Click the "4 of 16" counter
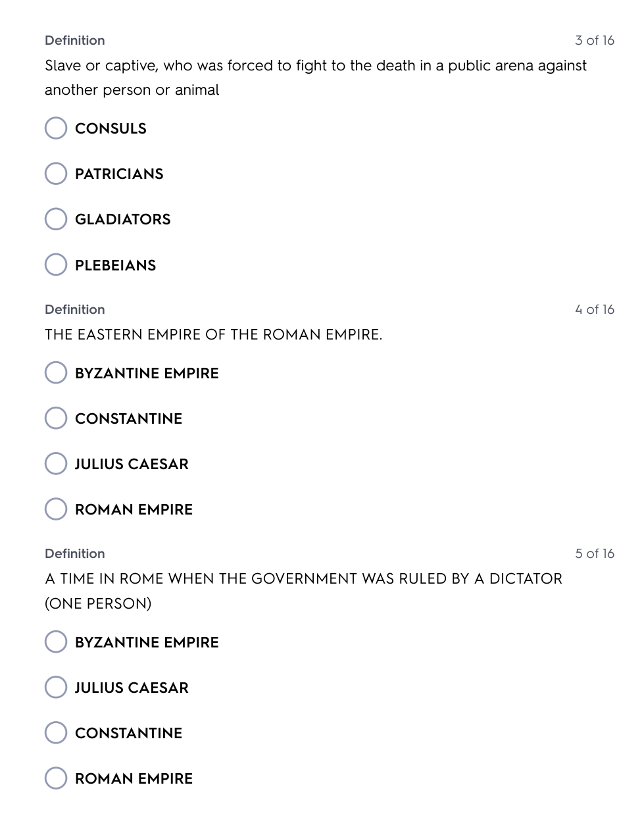 [594, 310]
